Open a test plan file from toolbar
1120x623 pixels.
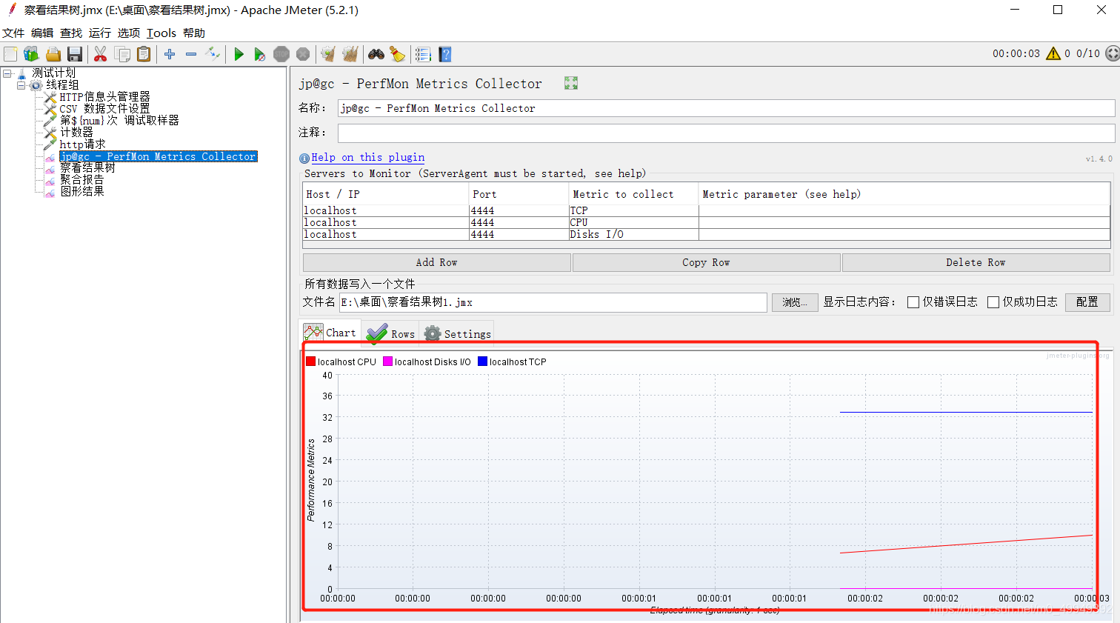click(x=53, y=54)
